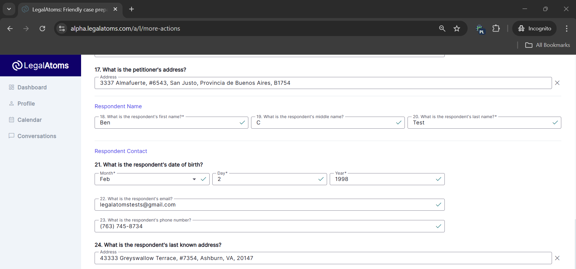
Task: Expand the tab search chevron
Action: pos(9,9)
